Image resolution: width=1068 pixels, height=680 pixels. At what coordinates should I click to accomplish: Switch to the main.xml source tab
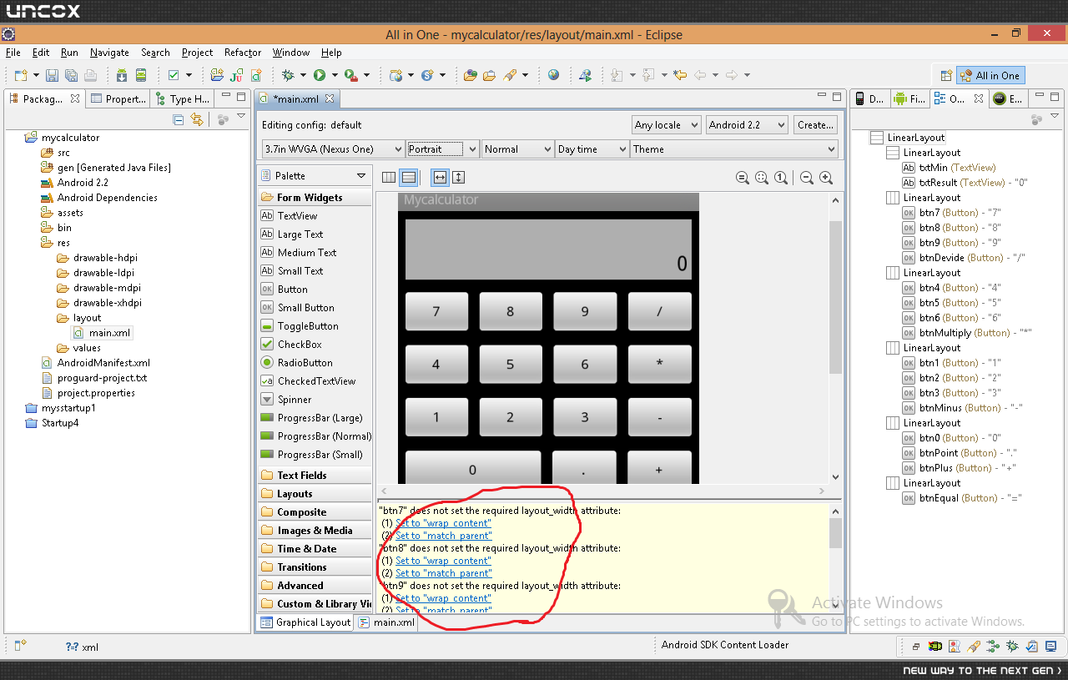tap(387, 622)
